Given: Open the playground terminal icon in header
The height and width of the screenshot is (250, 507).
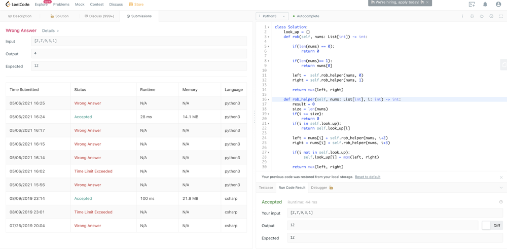Looking at the screenshot, I should point(472,5).
